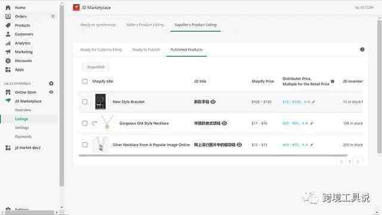The height and width of the screenshot is (215, 382).
Task: Click the Unpublish button
Action: (96, 67)
